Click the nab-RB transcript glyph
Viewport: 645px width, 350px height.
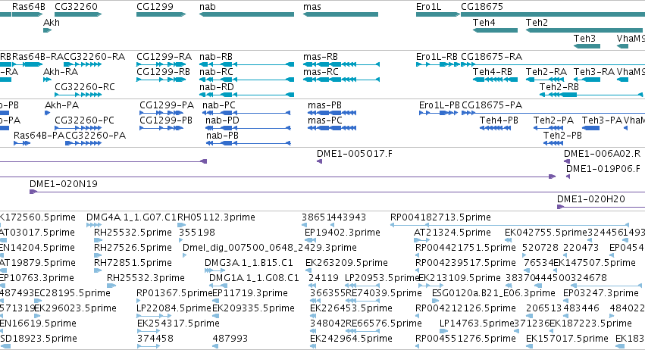pos(246,64)
